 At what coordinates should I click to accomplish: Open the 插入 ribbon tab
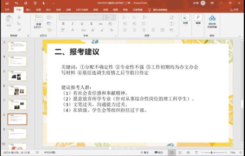coord(28,10)
